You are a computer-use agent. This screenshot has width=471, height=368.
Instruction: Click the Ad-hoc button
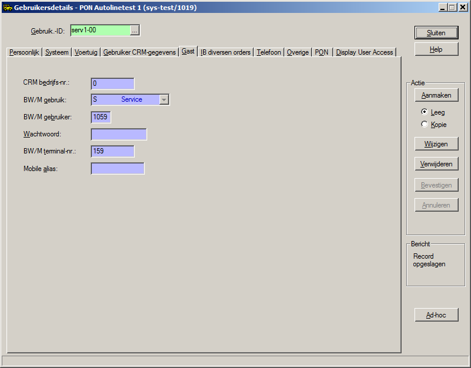436,315
